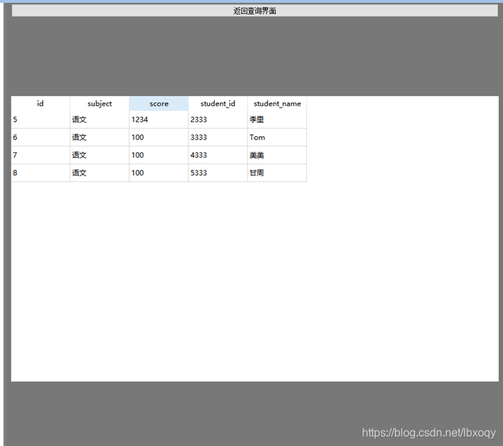Select 语文 subject cell in row 6
The height and width of the screenshot is (446, 503).
pyautogui.click(x=100, y=137)
